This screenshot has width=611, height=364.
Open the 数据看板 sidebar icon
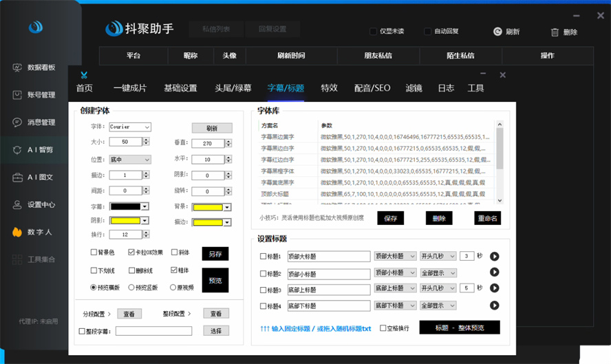[17, 67]
